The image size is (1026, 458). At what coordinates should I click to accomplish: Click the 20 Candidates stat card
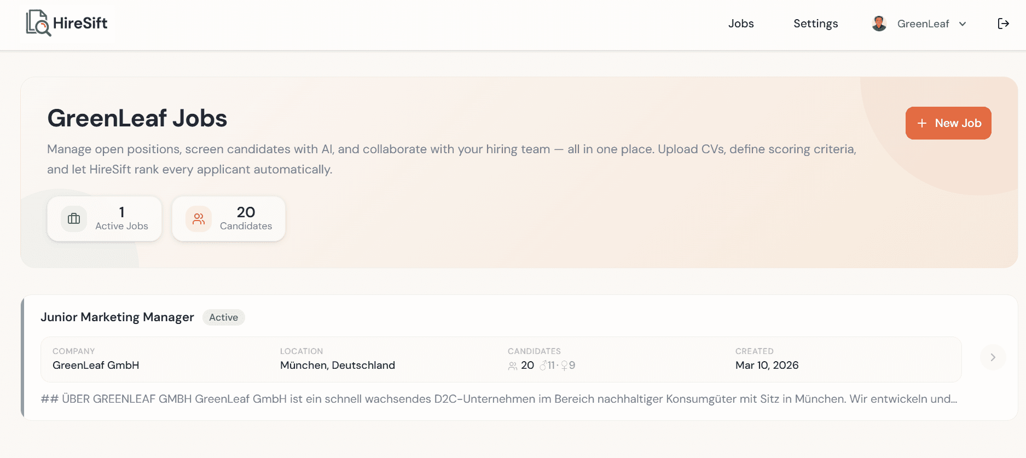[229, 219]
